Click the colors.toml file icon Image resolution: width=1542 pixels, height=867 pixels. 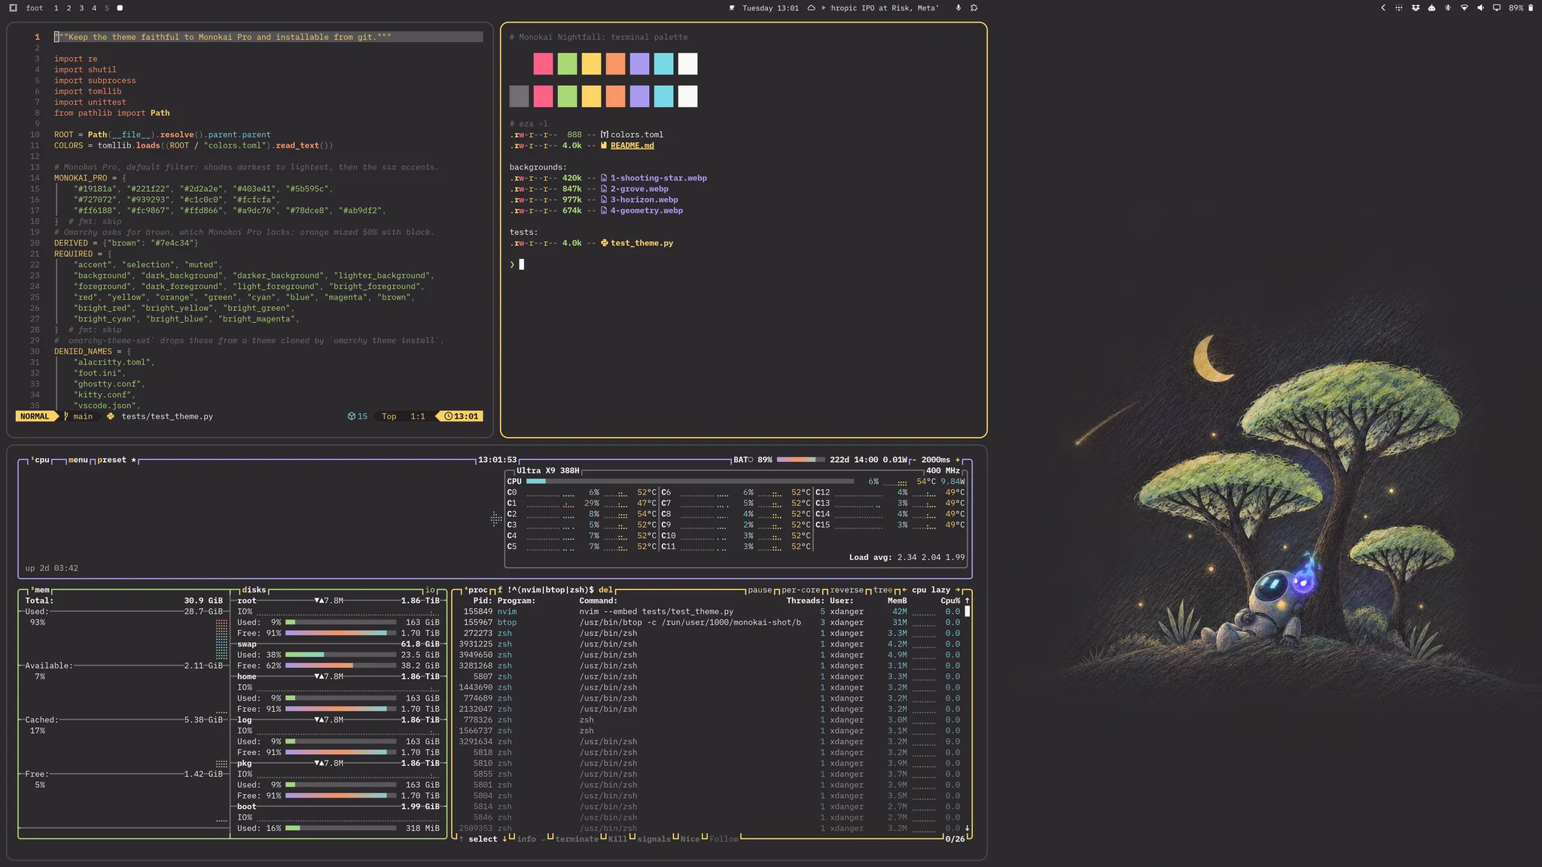604,135
